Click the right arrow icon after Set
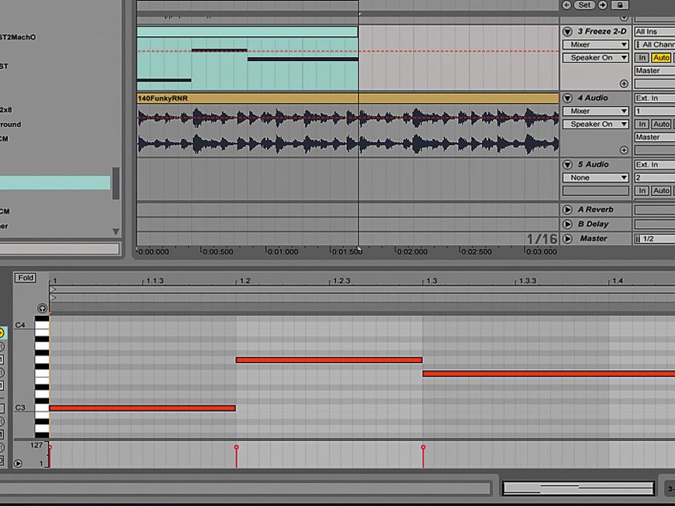Viewport: 675px width, 506px height. 603,6
